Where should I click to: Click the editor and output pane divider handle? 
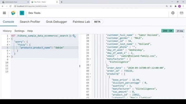80,66
